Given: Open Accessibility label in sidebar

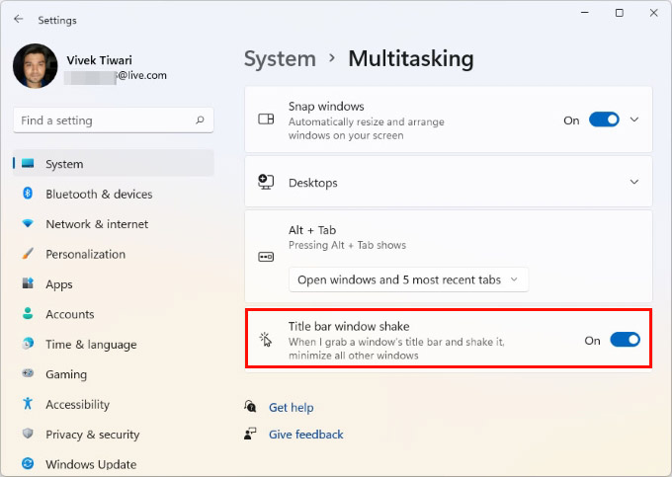Looking at the screenshot, I should pos(77,405).
